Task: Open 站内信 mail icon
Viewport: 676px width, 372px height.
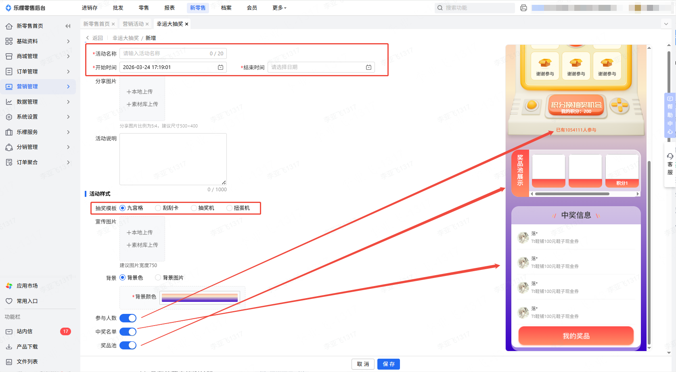Action: click(9, 331)
